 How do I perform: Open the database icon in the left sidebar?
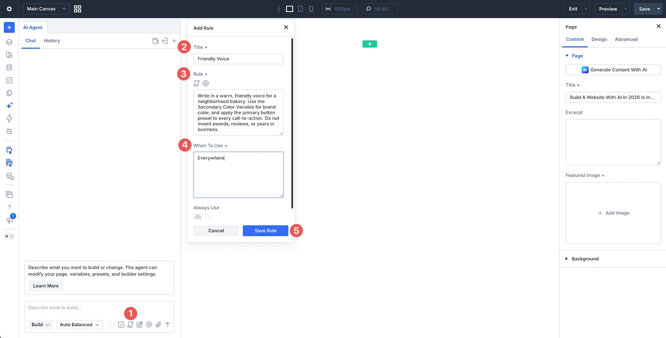pos(9,67)
